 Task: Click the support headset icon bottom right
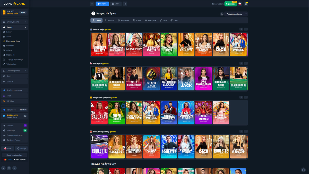[x=303, y=170]
